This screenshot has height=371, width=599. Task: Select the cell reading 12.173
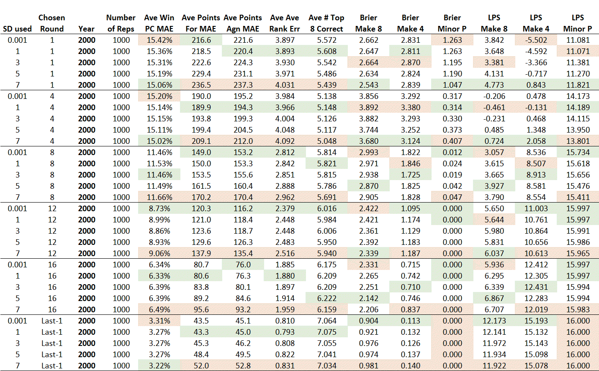point(494,321)
